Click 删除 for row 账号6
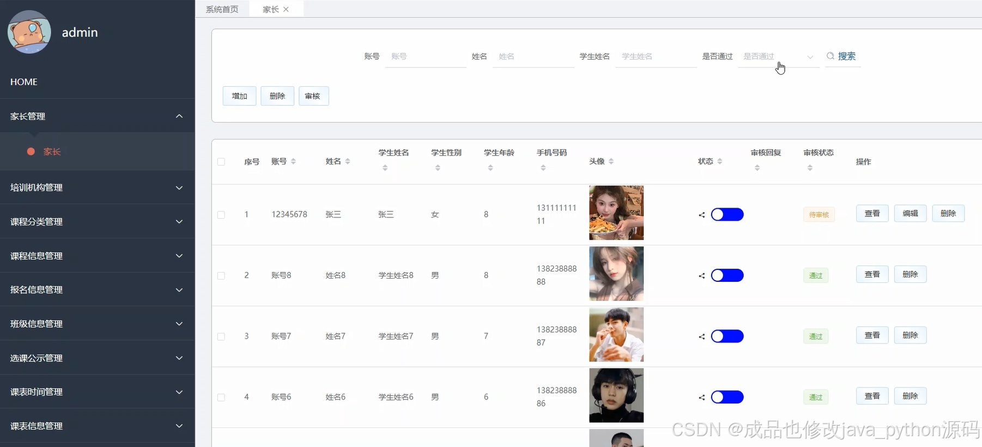 click(x=911, y=396)
